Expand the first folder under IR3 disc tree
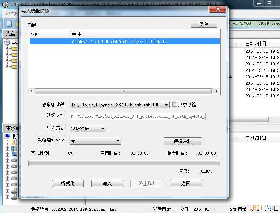The width and height of the screenshot is (280, 213). coord(7,48)
